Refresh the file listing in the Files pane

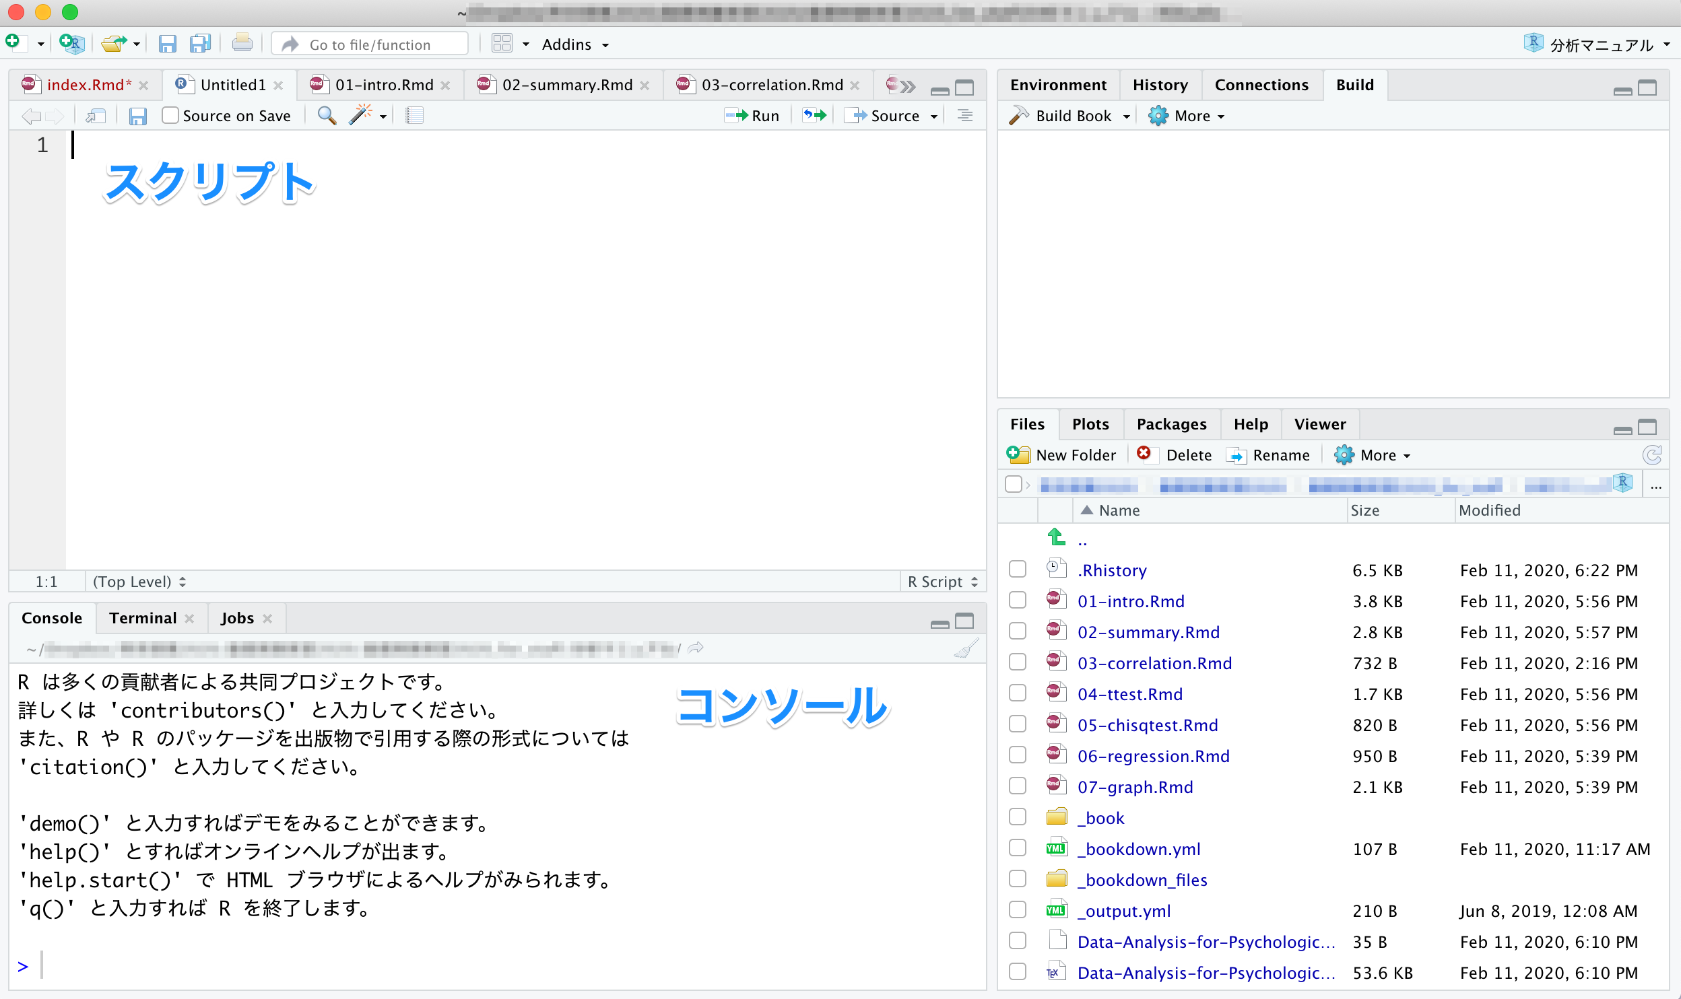click(x=1651, y=456)
